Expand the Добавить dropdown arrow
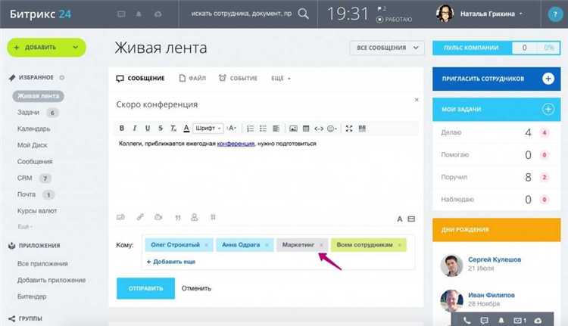The width and height of the screenshot is (568, 326). point(75,48)
